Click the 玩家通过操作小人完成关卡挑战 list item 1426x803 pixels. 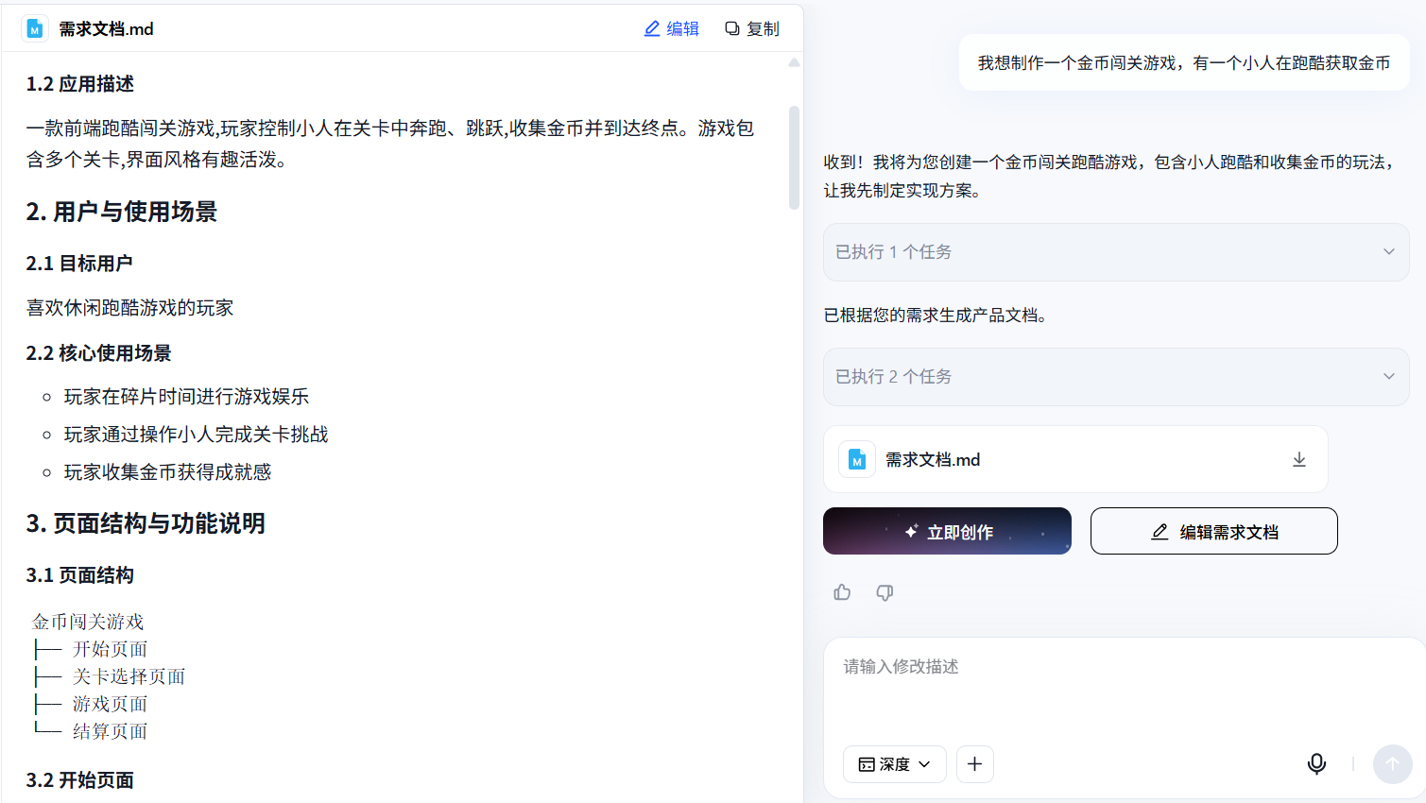(196, 435)
